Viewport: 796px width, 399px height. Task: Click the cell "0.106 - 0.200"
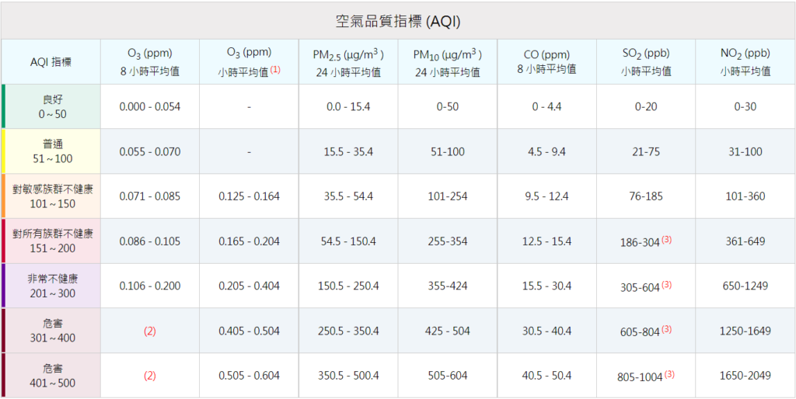[150, 286]
